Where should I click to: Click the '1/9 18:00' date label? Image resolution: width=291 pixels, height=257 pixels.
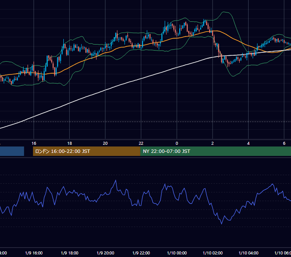[x=70, y=253]
